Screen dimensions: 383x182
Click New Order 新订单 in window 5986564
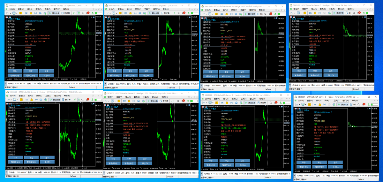point(166,13)
